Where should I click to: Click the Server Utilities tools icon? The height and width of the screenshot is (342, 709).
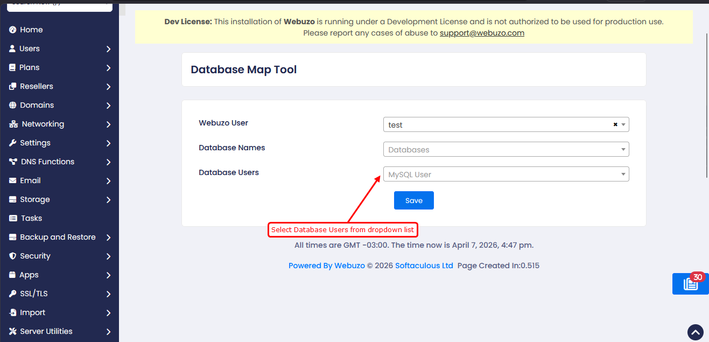coord(13,331)
